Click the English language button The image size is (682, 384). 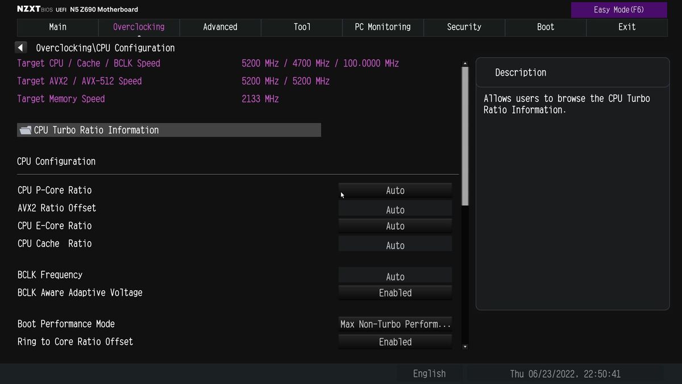click(x=429, y=374)
